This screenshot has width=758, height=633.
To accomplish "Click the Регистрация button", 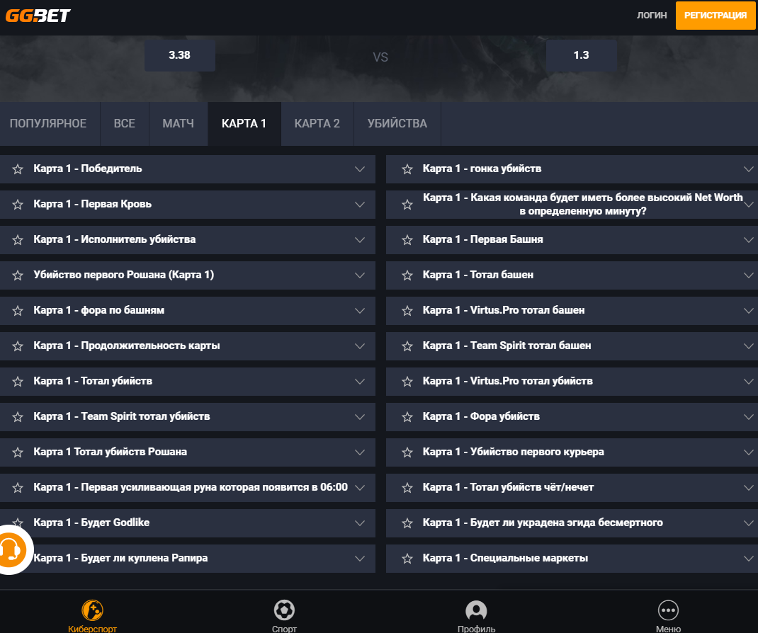I will pos(715,16).
